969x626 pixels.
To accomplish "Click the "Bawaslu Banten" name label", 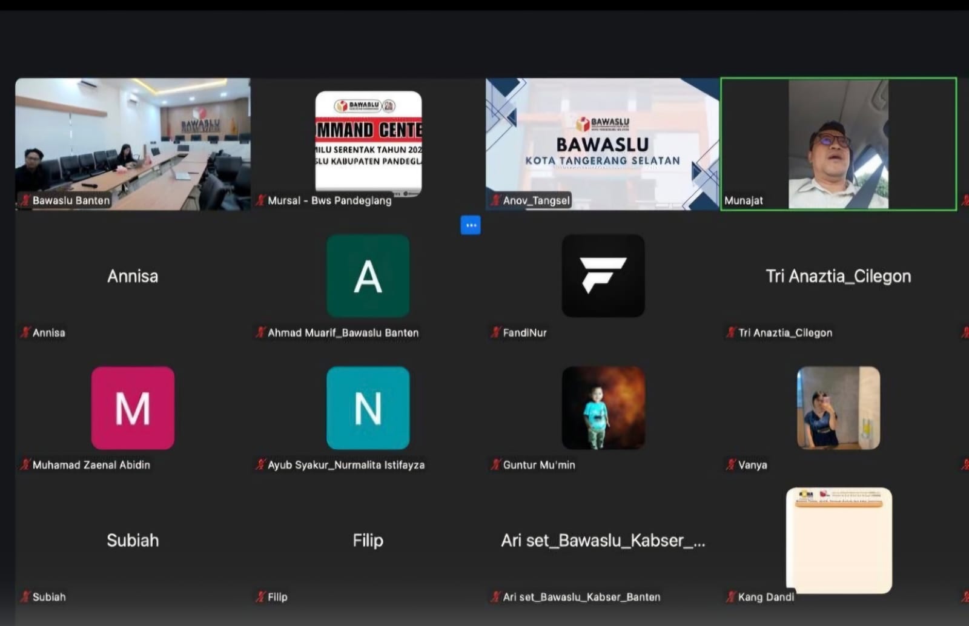I will (x=71, y=200).
